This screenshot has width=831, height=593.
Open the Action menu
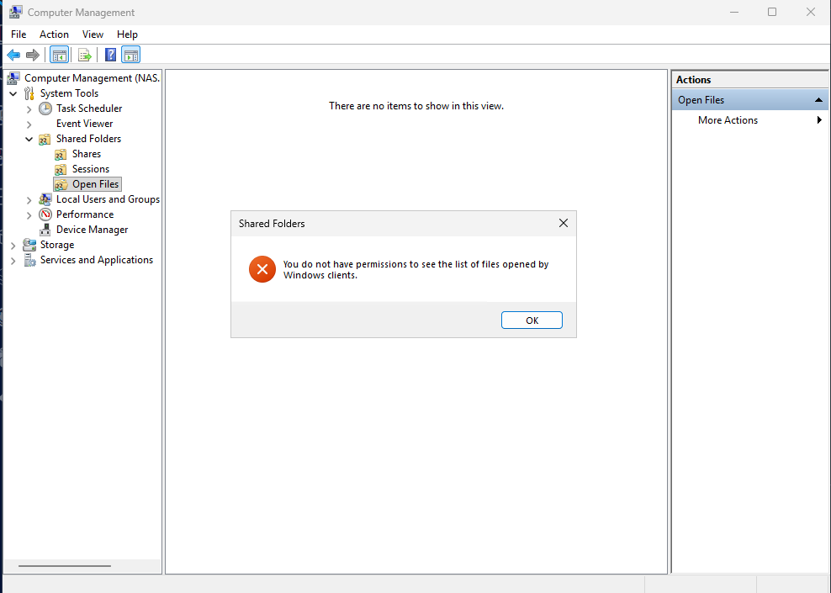click(x=54, y=34)
